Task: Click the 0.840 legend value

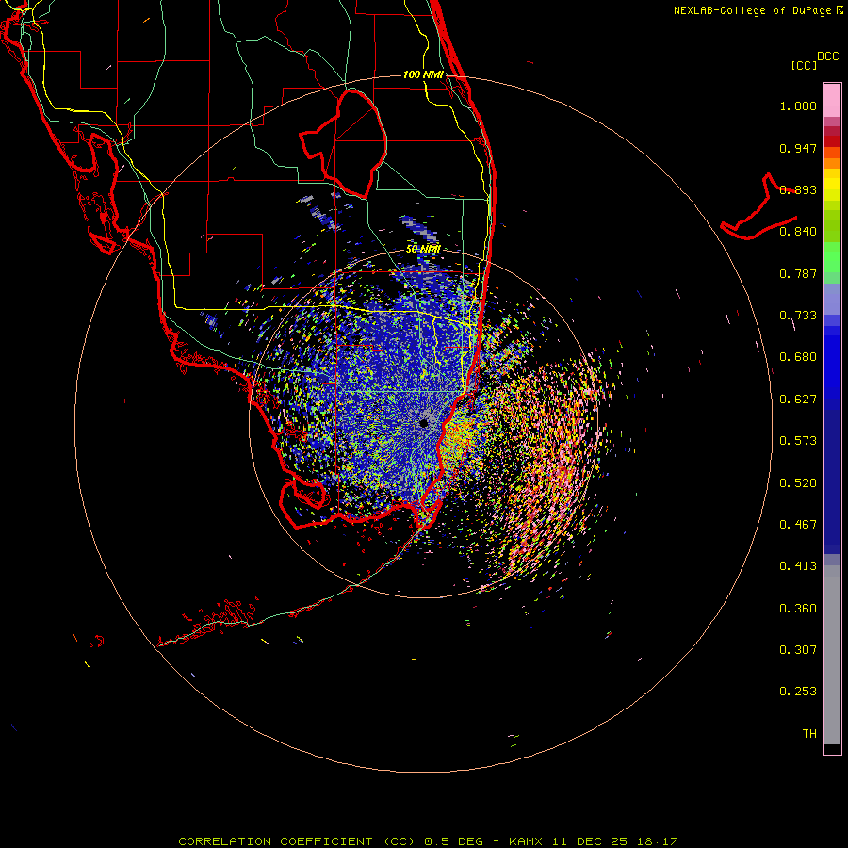Action: tap(798, 232)
